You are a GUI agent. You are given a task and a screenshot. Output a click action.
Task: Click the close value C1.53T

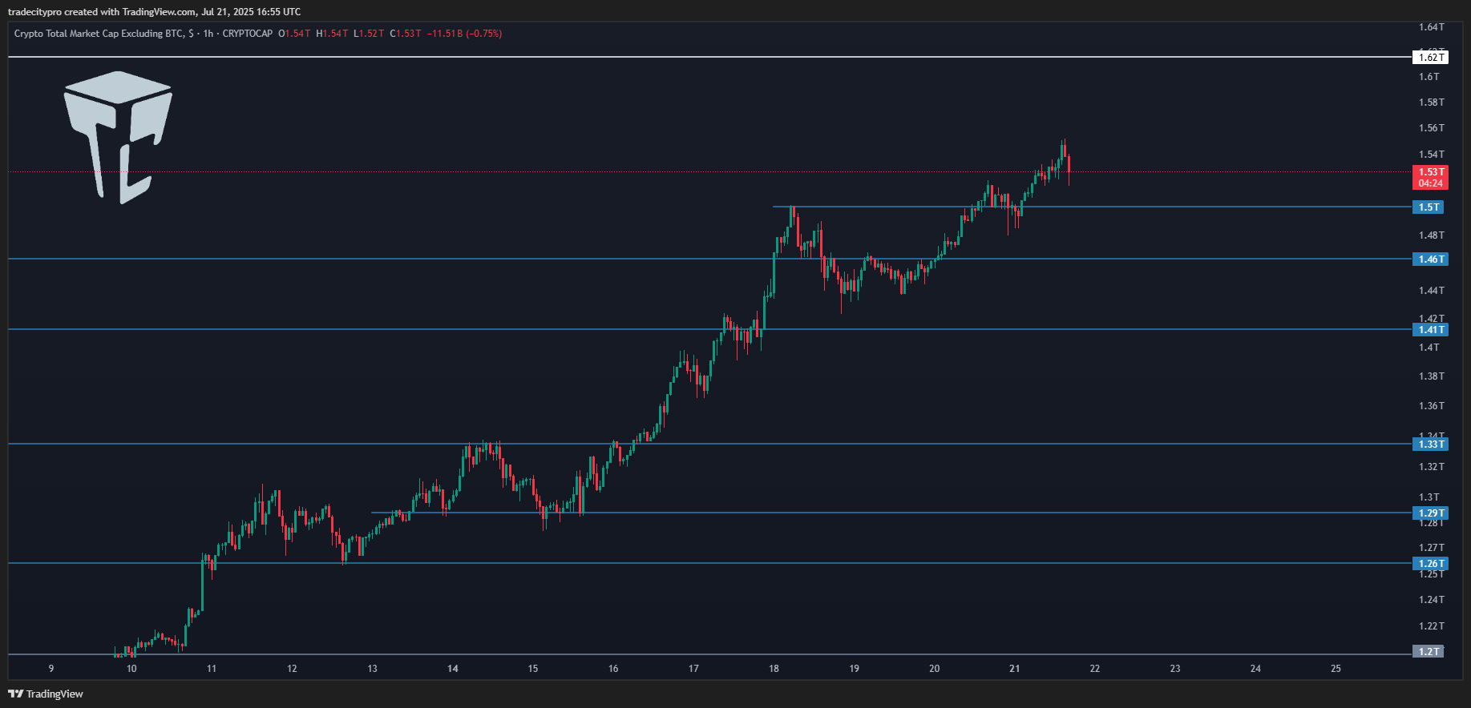click(406, 34)
